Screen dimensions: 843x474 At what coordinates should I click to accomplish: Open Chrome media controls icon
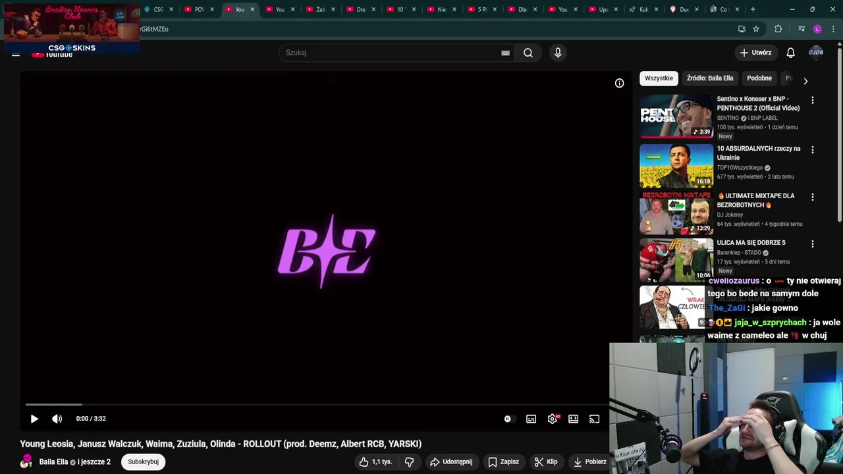pos(801,29)
